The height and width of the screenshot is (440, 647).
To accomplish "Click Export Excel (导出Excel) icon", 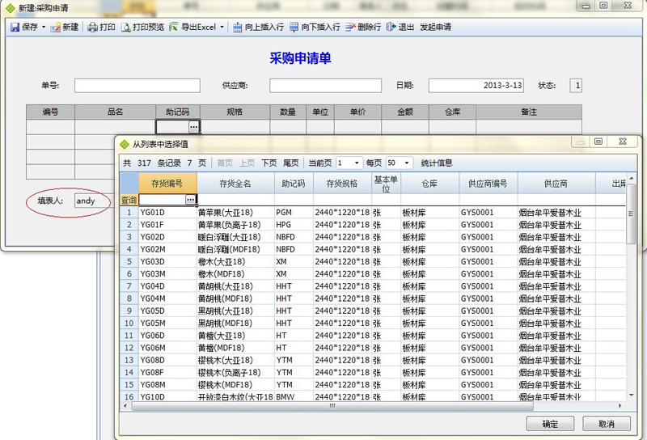I will (x=174, y=27).
